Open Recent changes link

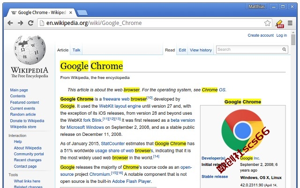[28, 160]
